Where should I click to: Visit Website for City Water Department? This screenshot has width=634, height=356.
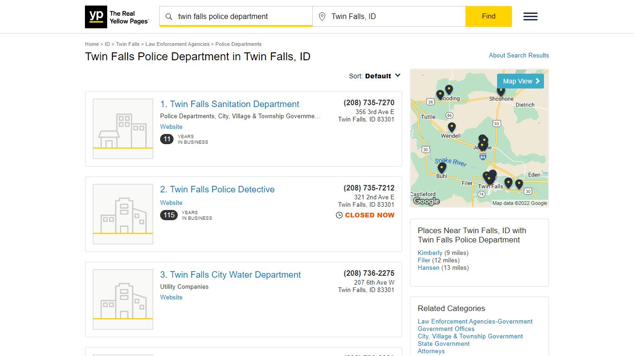pyautogui.click(x=171, y=297)
